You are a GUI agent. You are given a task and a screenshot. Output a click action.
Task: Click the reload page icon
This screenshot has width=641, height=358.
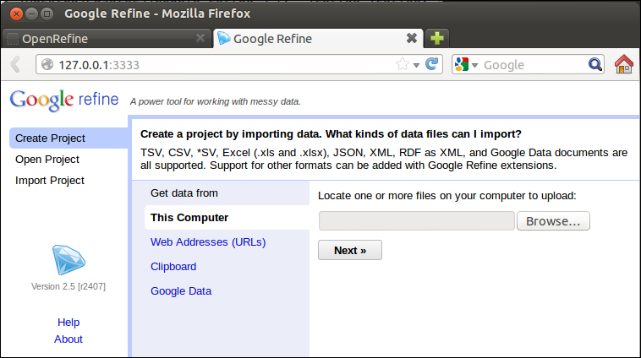pos(431,64)
